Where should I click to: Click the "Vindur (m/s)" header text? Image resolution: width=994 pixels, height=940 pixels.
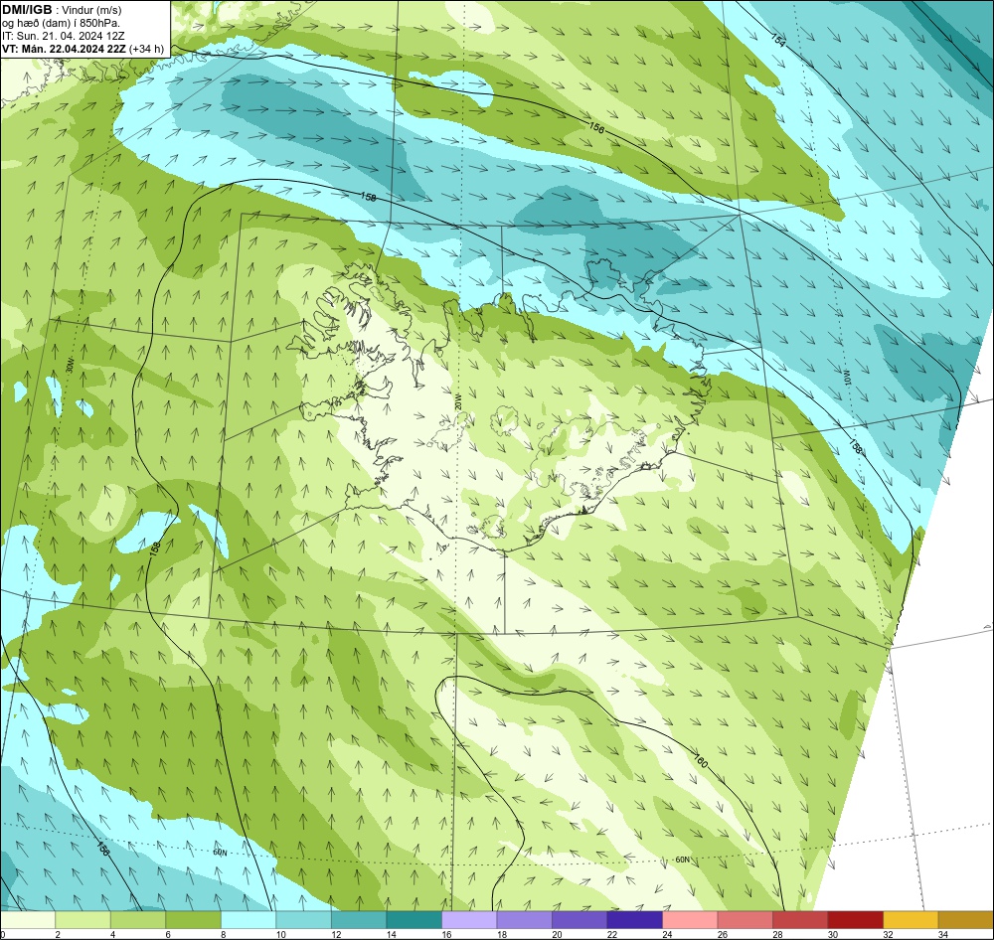(x=91, y=10)
